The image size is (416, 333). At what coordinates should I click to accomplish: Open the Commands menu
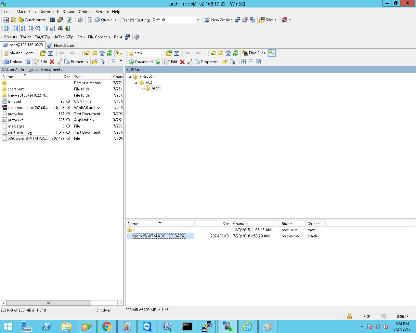coord(49,12)
